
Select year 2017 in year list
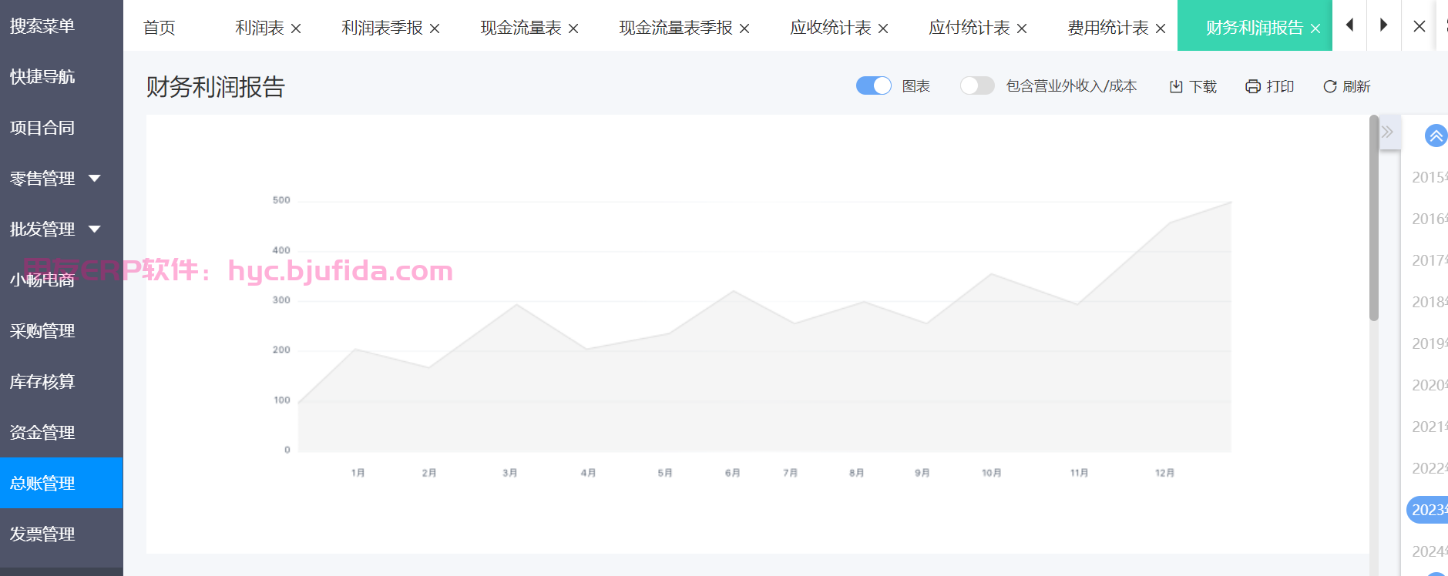(x=1430, y=260)
